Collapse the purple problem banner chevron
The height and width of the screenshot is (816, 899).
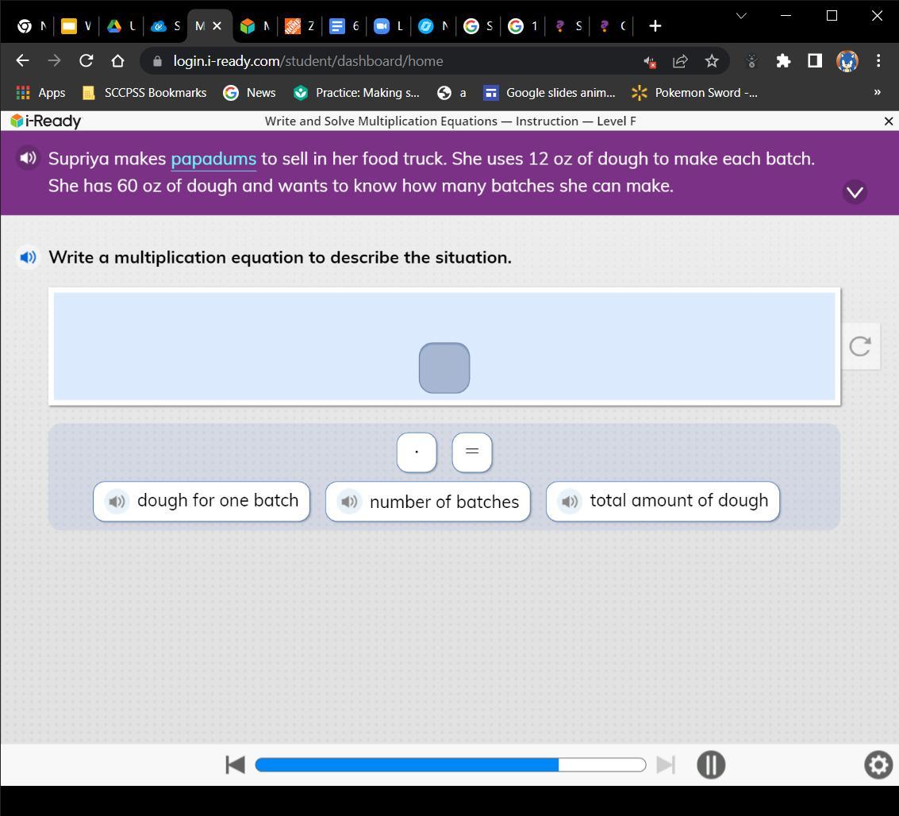(855, 192)
